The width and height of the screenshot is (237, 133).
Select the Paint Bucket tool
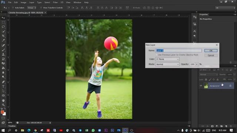(x=3, y=68)
